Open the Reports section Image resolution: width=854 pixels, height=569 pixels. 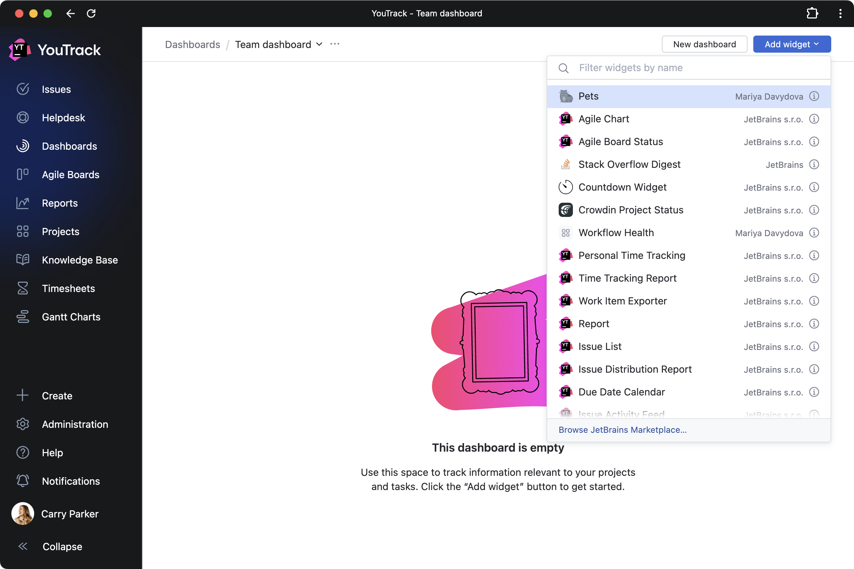60,203
